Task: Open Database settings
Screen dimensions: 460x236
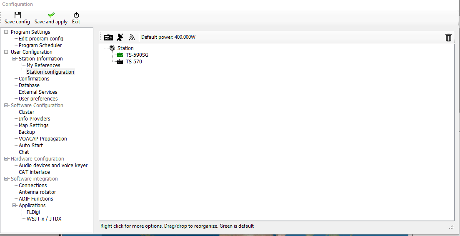Action: pyautogui.click(x=29, y=85)
